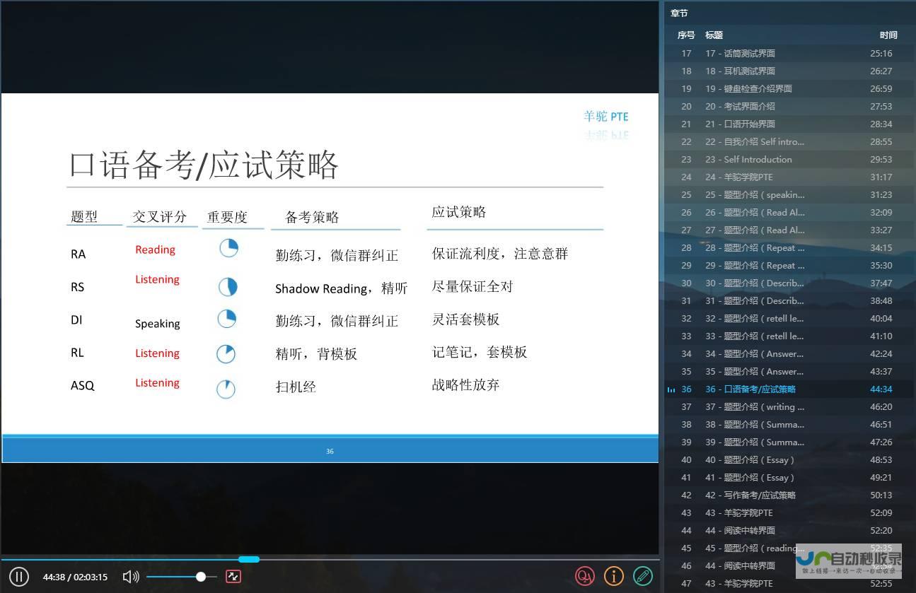
Task: Click the 重要度 pie icon for DI
Action: pos(226,319)
